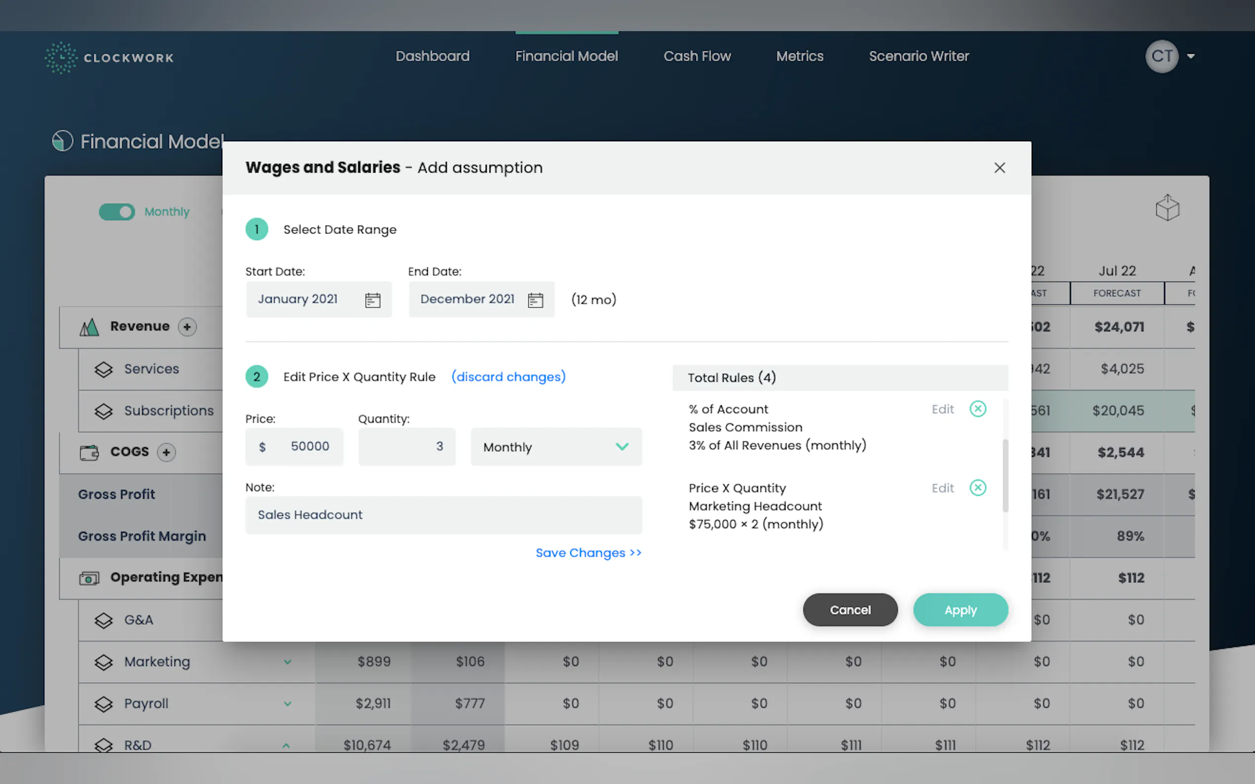Open the End Date calendar picker icon
Screen dimensions: 1255x784
click(535, 300)
